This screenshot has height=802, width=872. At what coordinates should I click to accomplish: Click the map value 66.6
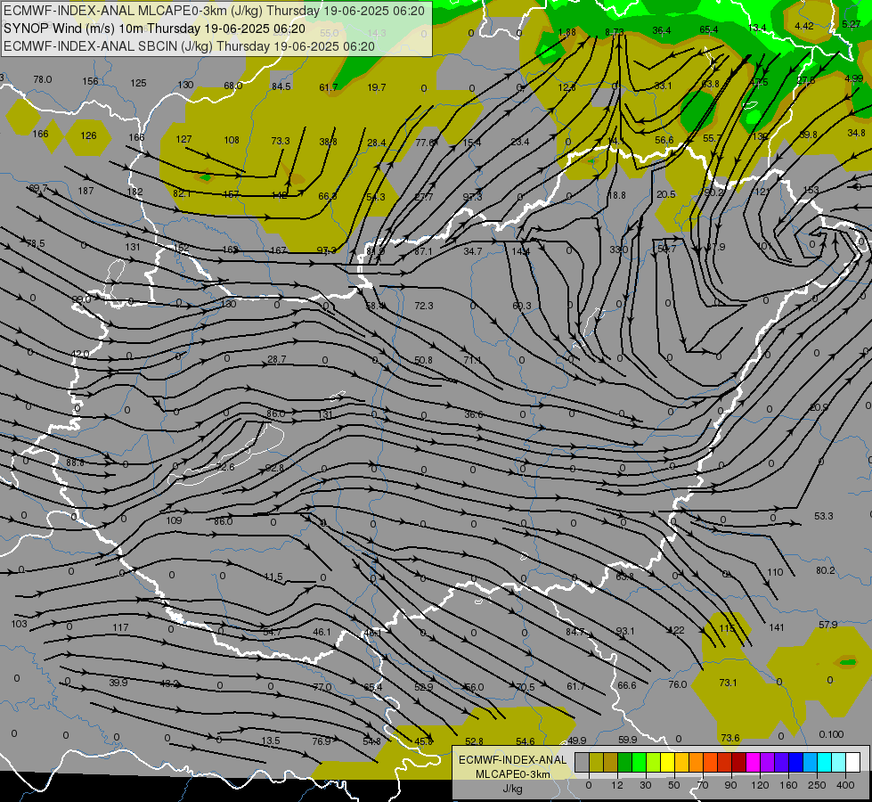click(627, 685)
